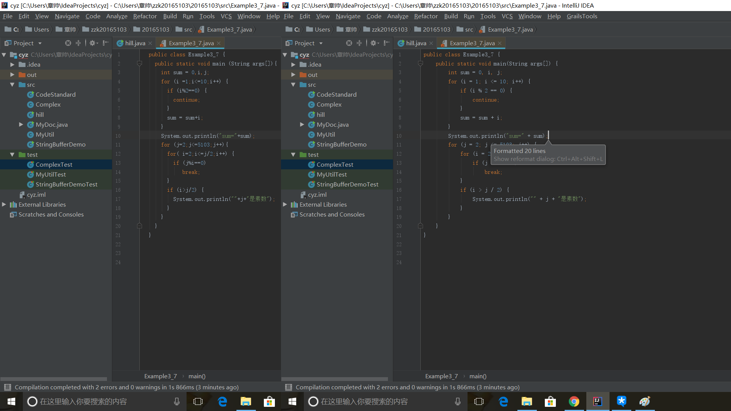The height and width of the screenshot is (411, 731).
Task: Open GrailsTools menu in right window
Action: (582, 16)
